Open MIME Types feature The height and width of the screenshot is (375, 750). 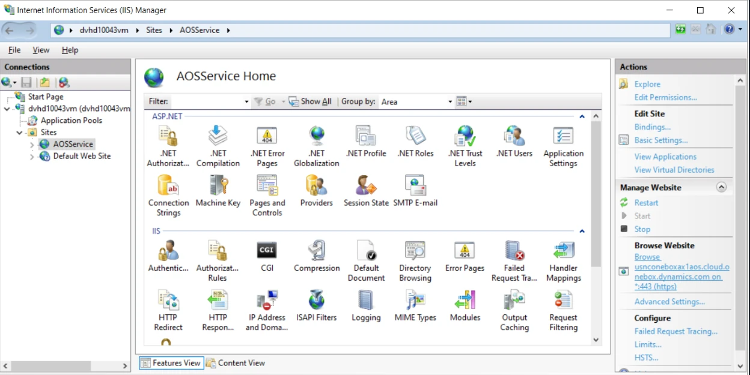point(415,306)
